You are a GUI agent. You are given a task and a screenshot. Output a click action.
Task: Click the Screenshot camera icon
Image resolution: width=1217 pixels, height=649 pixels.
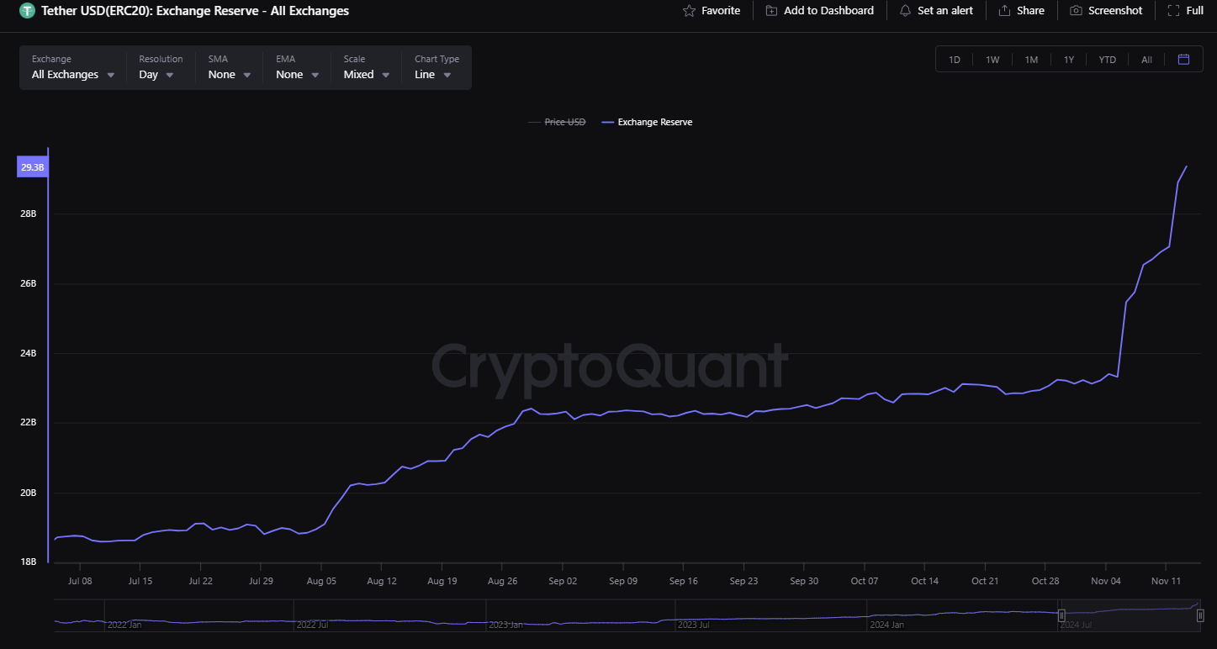1076,11
